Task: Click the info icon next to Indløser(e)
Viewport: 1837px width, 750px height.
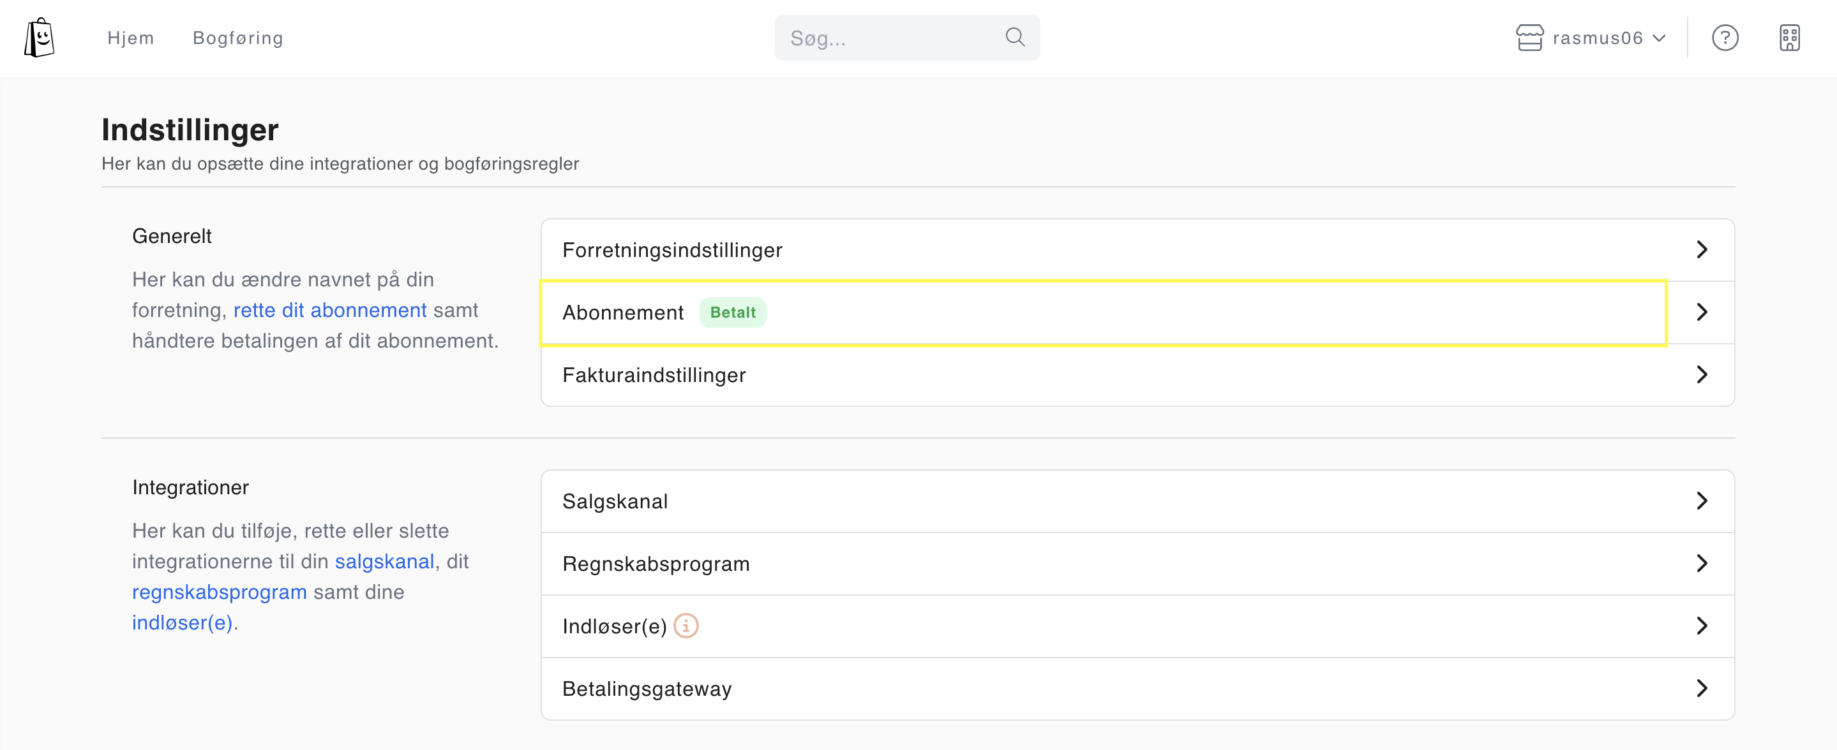Action: pos(686,626)
